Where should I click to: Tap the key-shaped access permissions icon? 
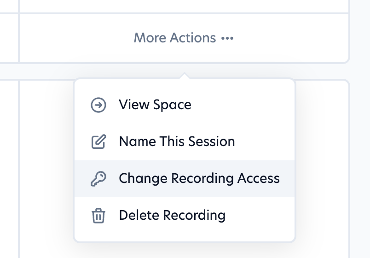[x=98, y=179]
